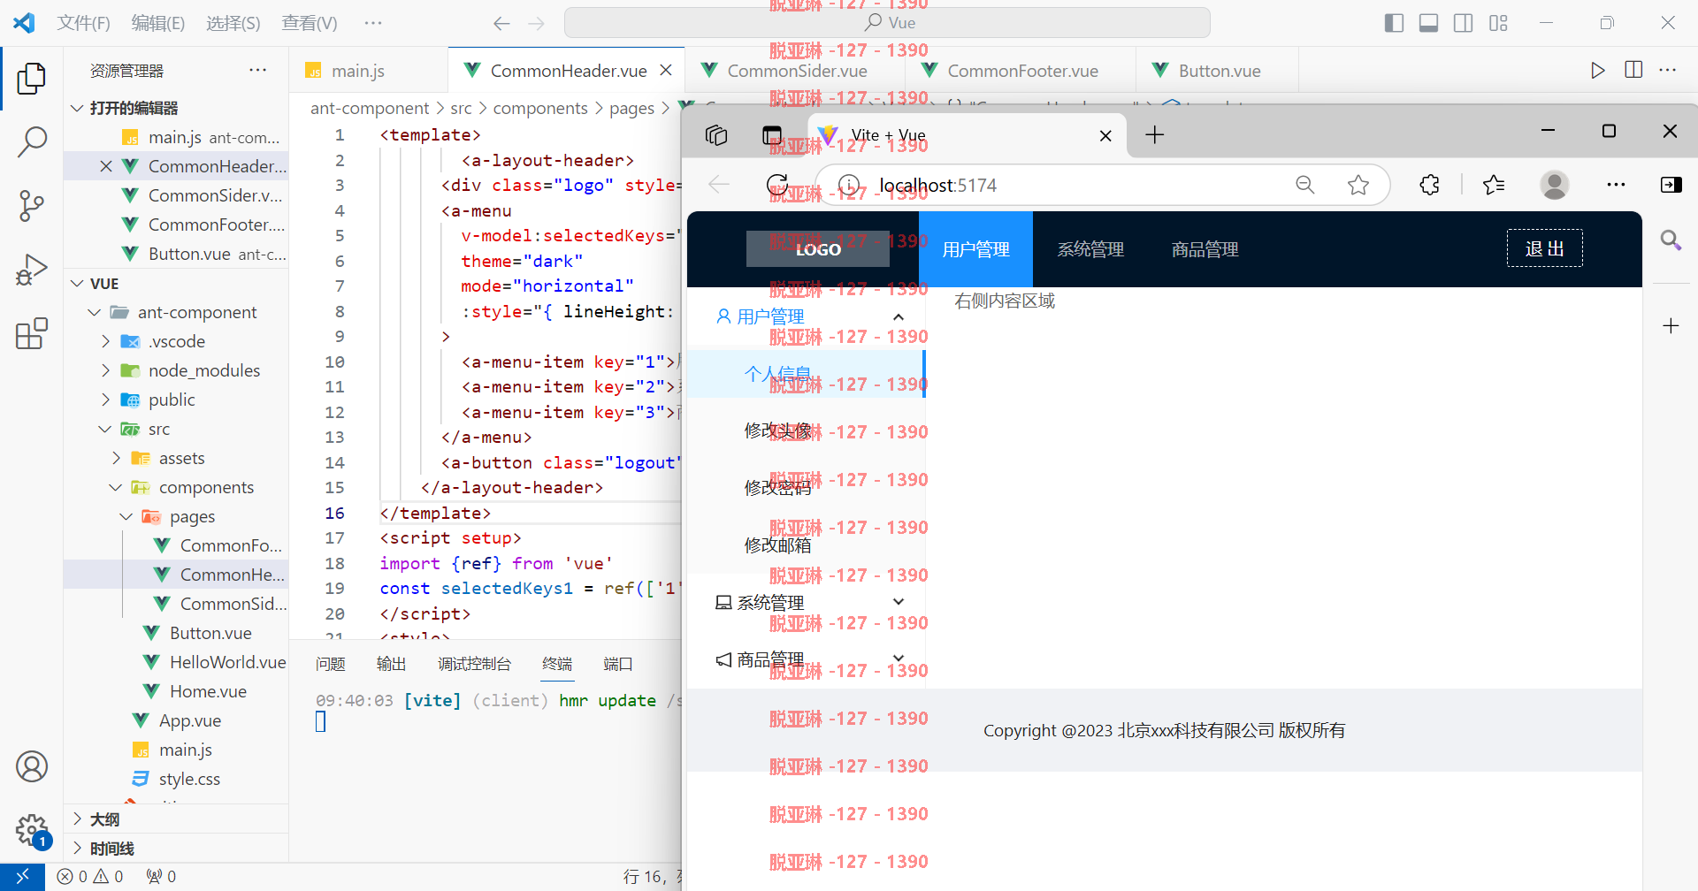Viewport: 1698px width, 891px height.
Task: Toggle the secondary side bar layout icon
Action: pos(1463,23)
